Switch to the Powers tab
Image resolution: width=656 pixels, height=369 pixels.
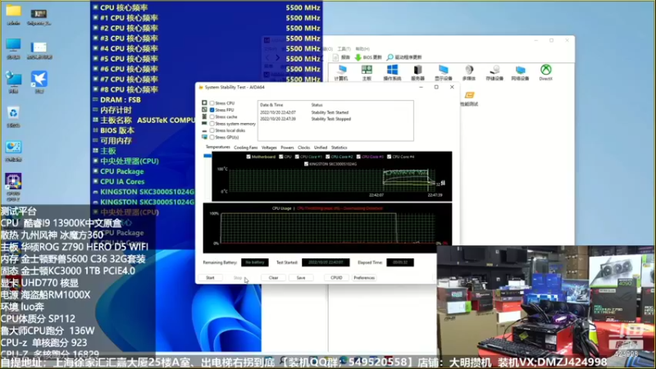coord(287,148)
